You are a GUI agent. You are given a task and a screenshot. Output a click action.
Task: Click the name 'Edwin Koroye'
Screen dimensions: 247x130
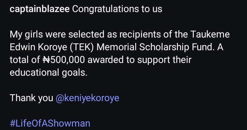38,47
